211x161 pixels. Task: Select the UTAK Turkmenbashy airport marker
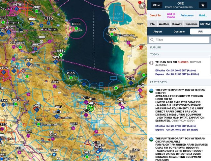pyautogui.click(x=112, y=34)
